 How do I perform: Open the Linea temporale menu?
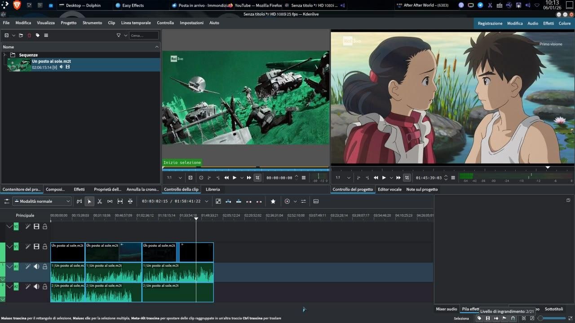(136, 23)
